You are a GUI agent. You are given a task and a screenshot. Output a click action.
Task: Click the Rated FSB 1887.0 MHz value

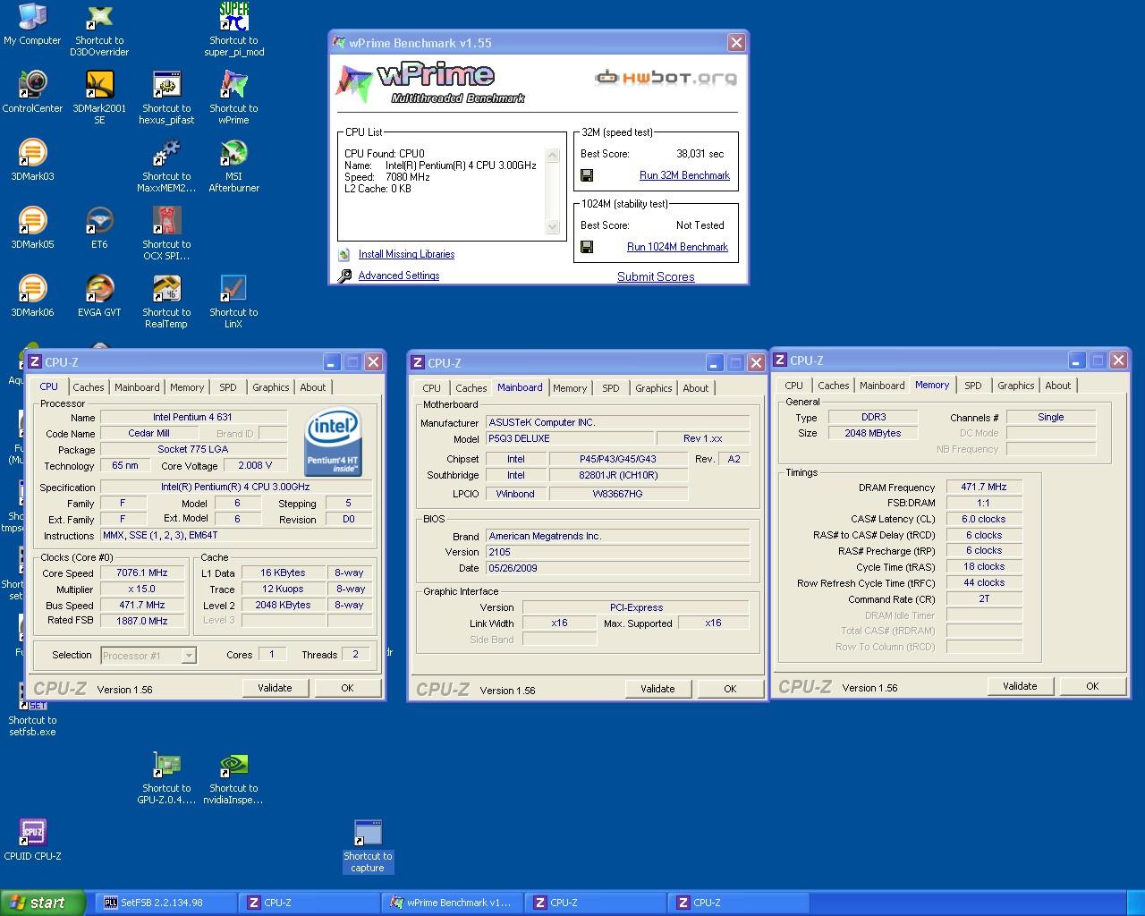[142, 621]
